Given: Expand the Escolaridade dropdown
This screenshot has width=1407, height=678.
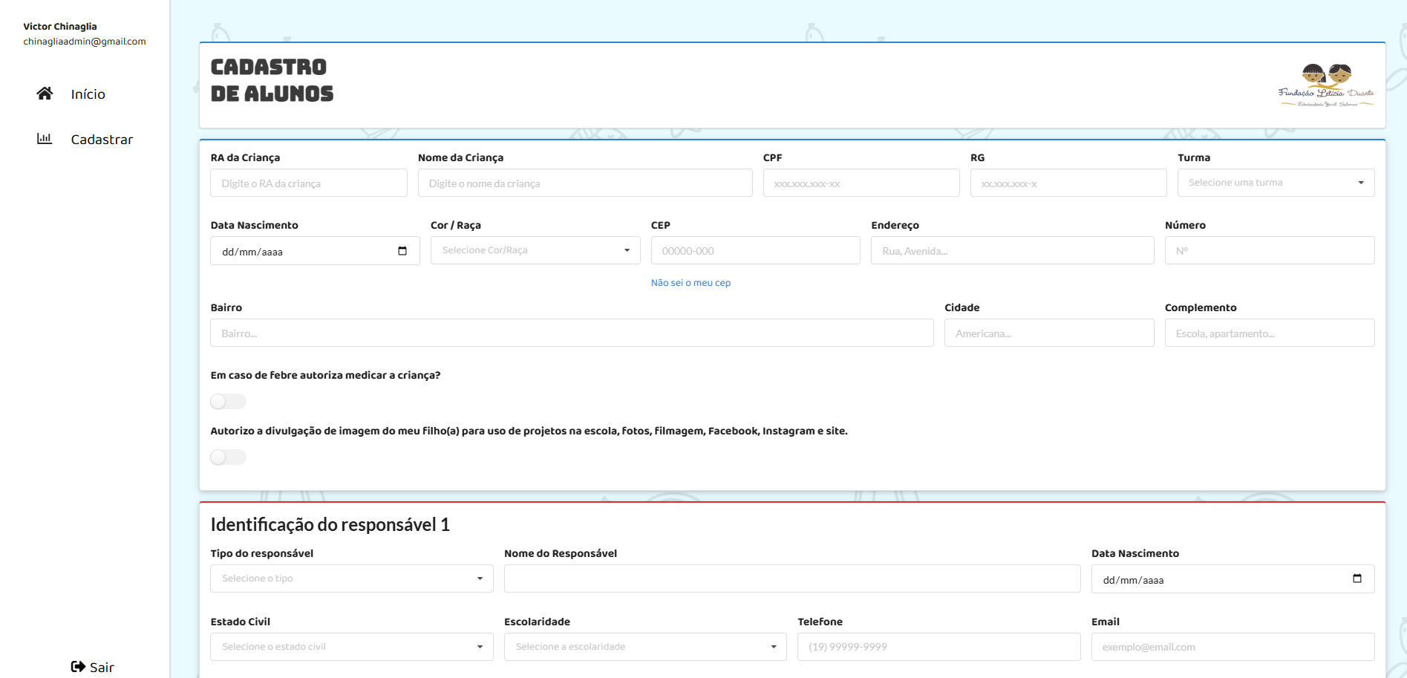Looking at the screenshot, I should (644, 647).
